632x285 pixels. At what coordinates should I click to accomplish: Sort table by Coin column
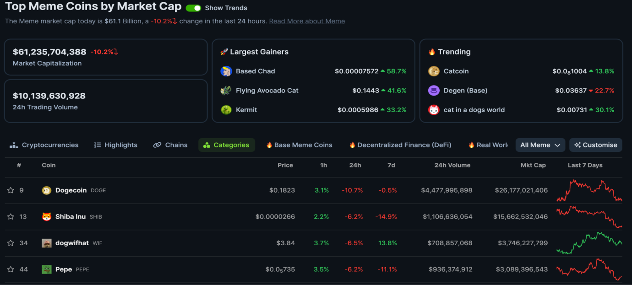[x=49, y=165]
